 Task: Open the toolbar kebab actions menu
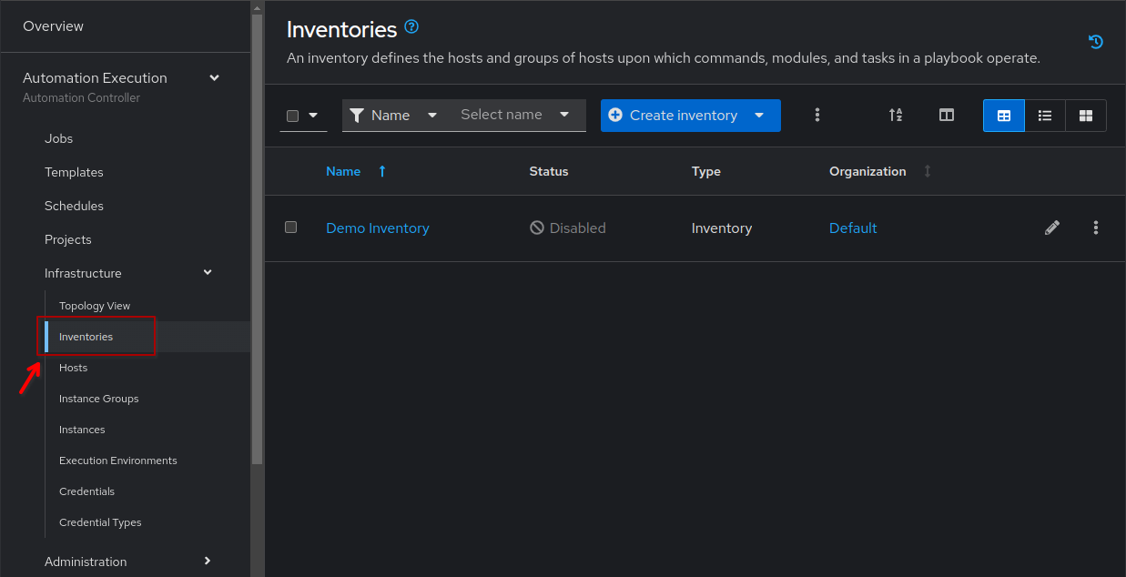[817, 115]
